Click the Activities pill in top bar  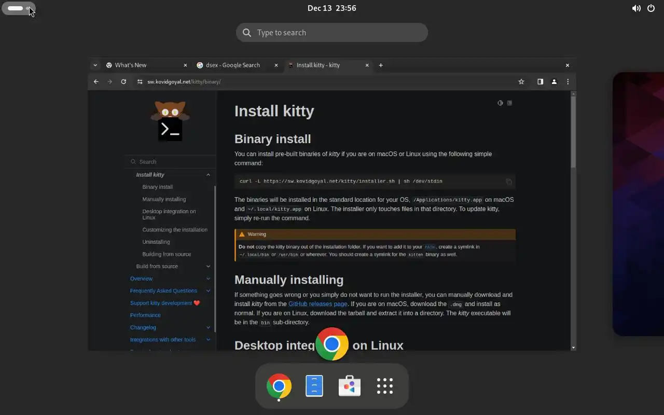[19, 8]
